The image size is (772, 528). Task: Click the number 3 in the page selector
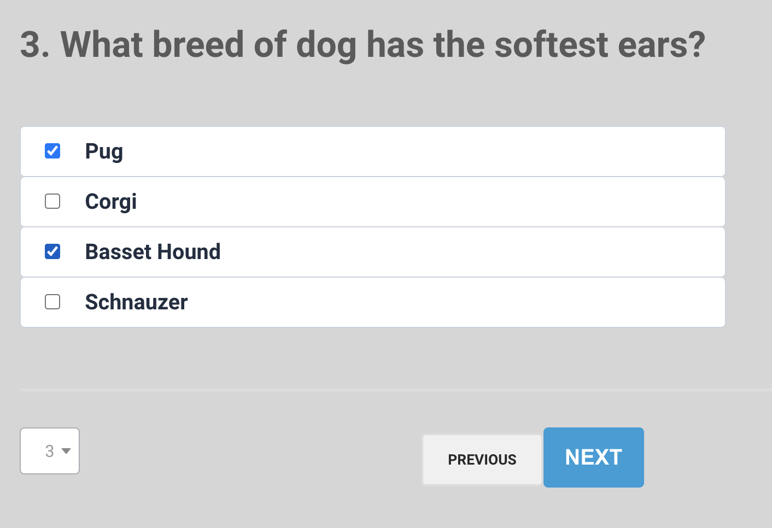[49, 451]
